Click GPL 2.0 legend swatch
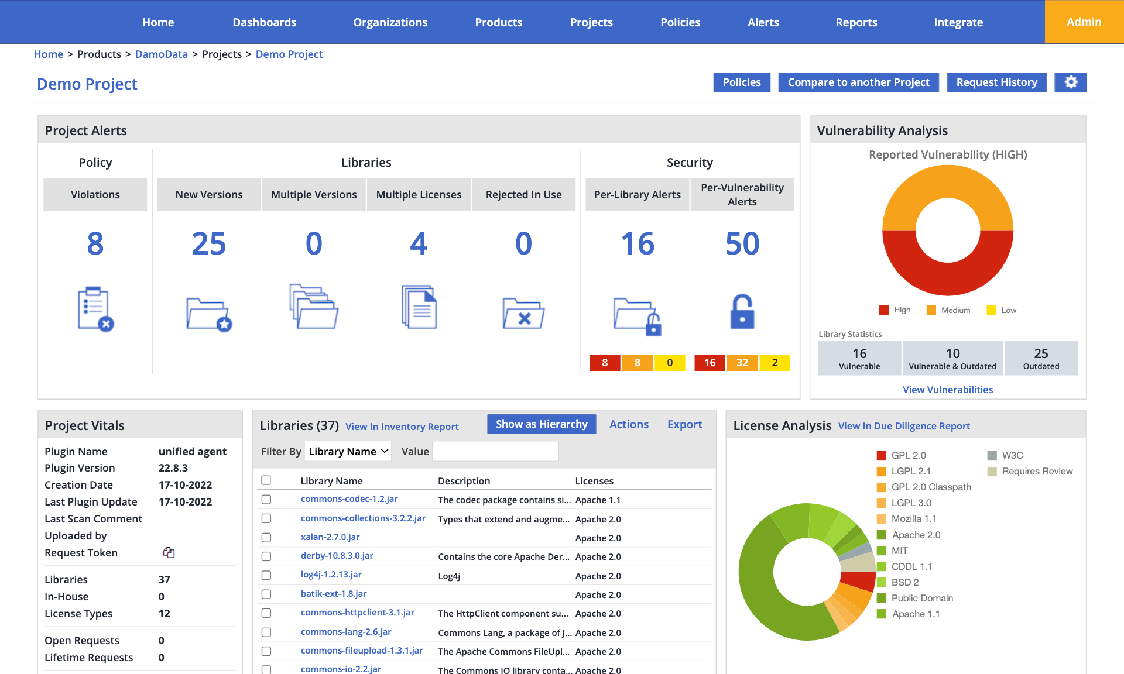 882,456
